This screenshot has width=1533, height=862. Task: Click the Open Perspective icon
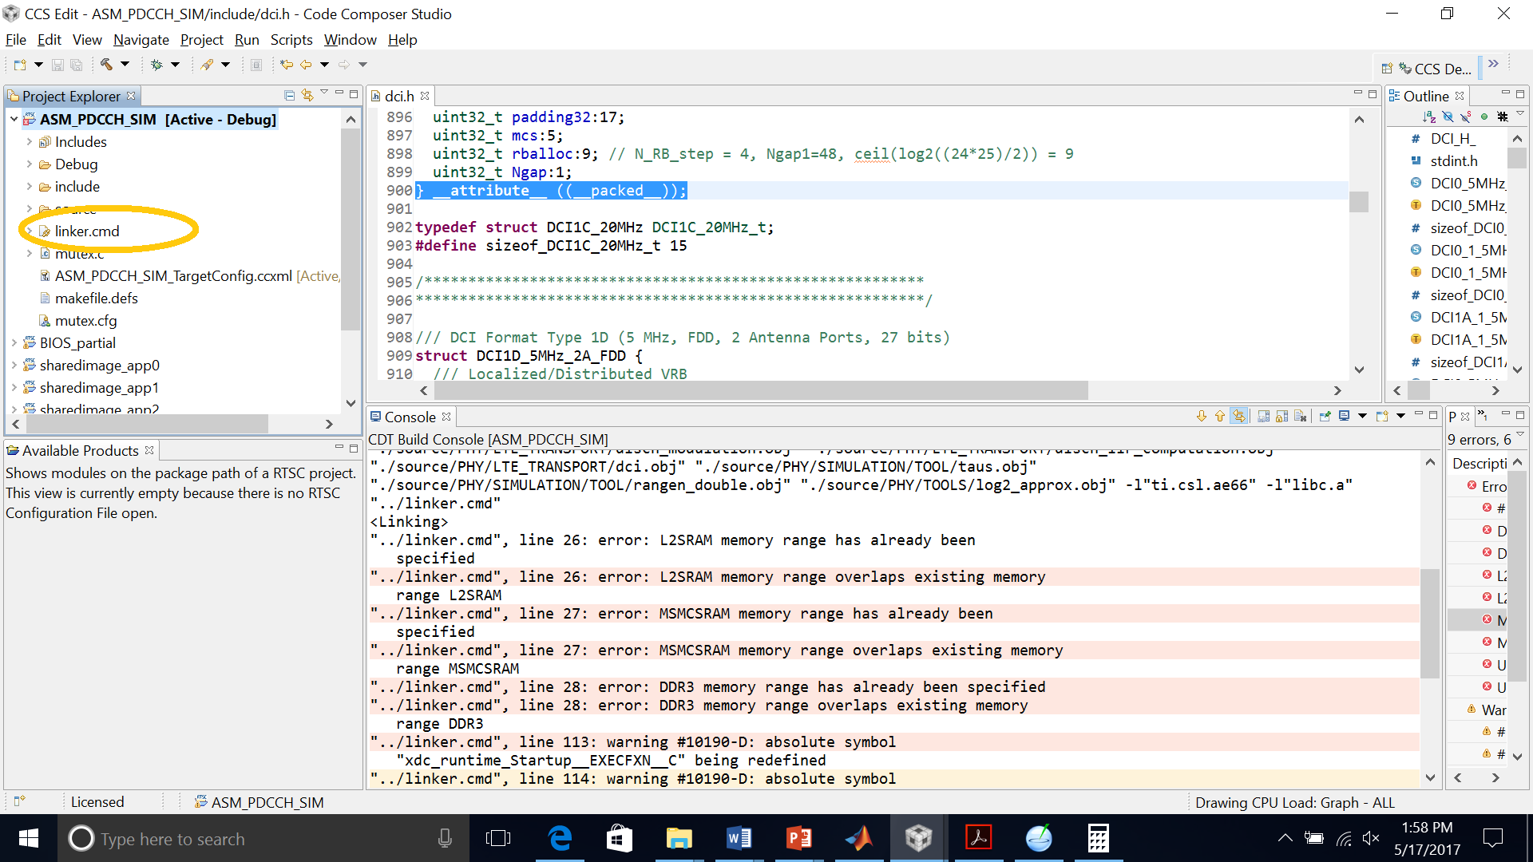coord(1387,69)
